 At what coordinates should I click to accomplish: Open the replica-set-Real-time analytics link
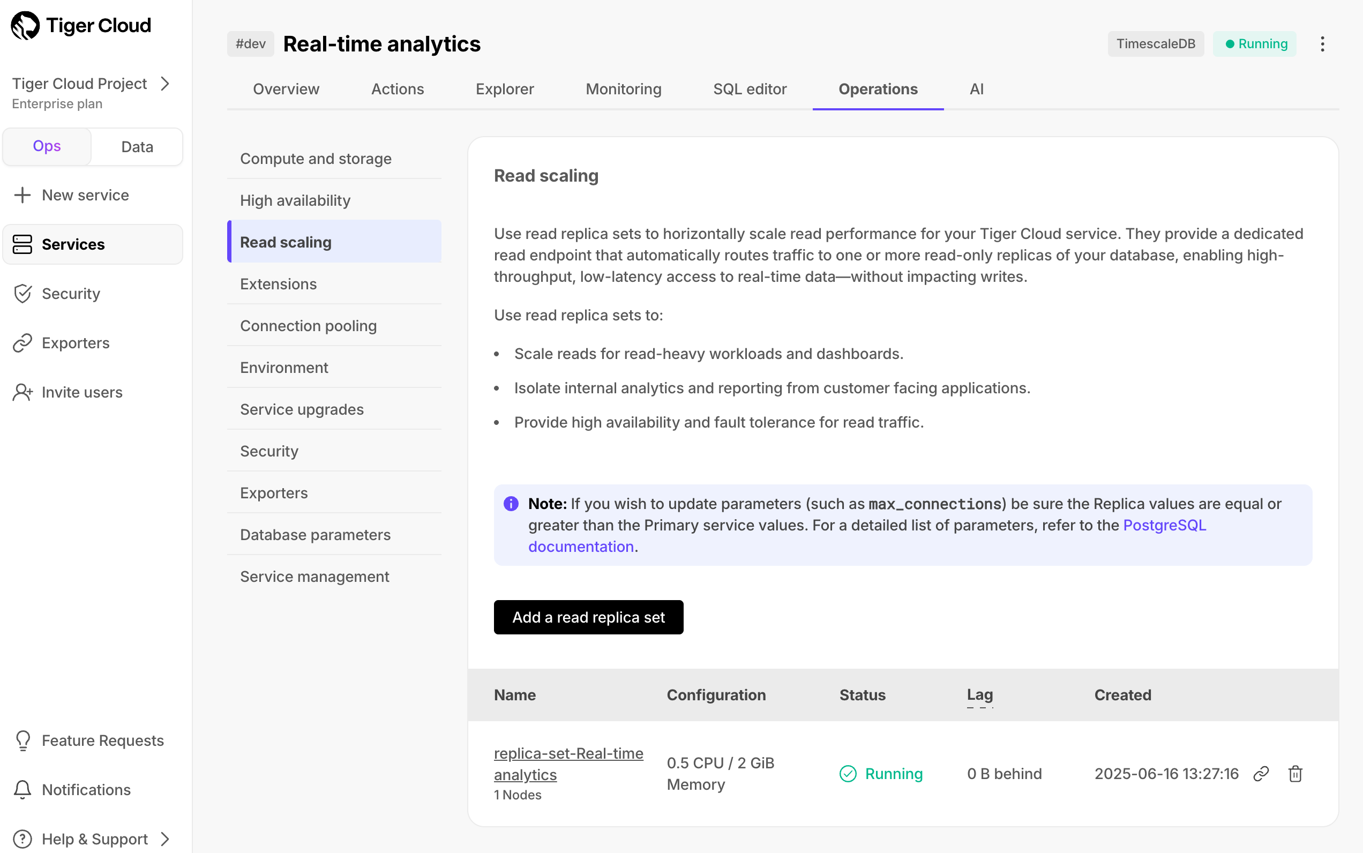tap(568, 764)
